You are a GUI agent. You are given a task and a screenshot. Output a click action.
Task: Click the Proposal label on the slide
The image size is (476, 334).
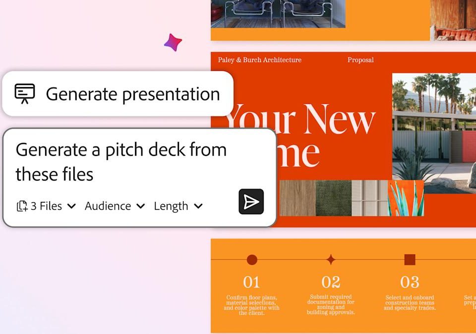(x=360, y=60)
